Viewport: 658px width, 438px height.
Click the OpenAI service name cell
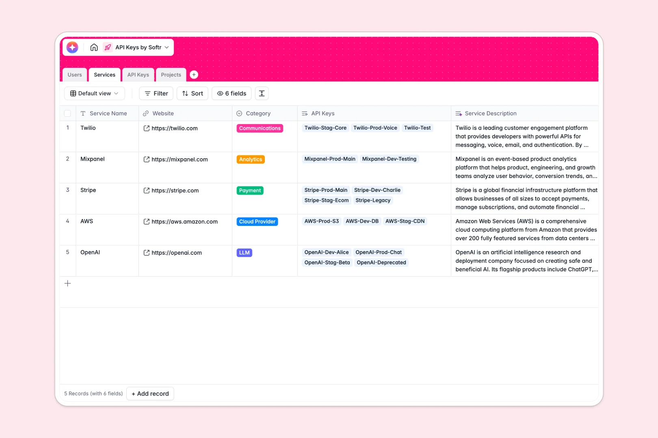[107, 261]
